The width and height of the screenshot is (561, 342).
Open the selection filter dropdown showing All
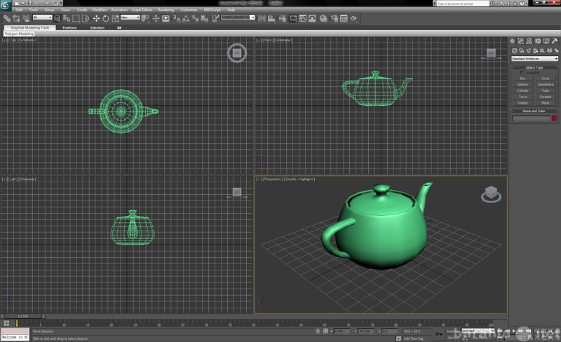click(x=42, y=18)
